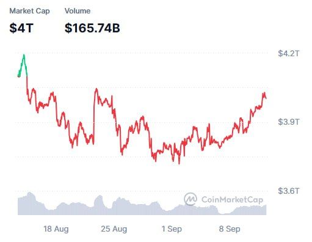Click the $3.9T axis label
This screenshot has width=312, height=242.
coord(289,122)
